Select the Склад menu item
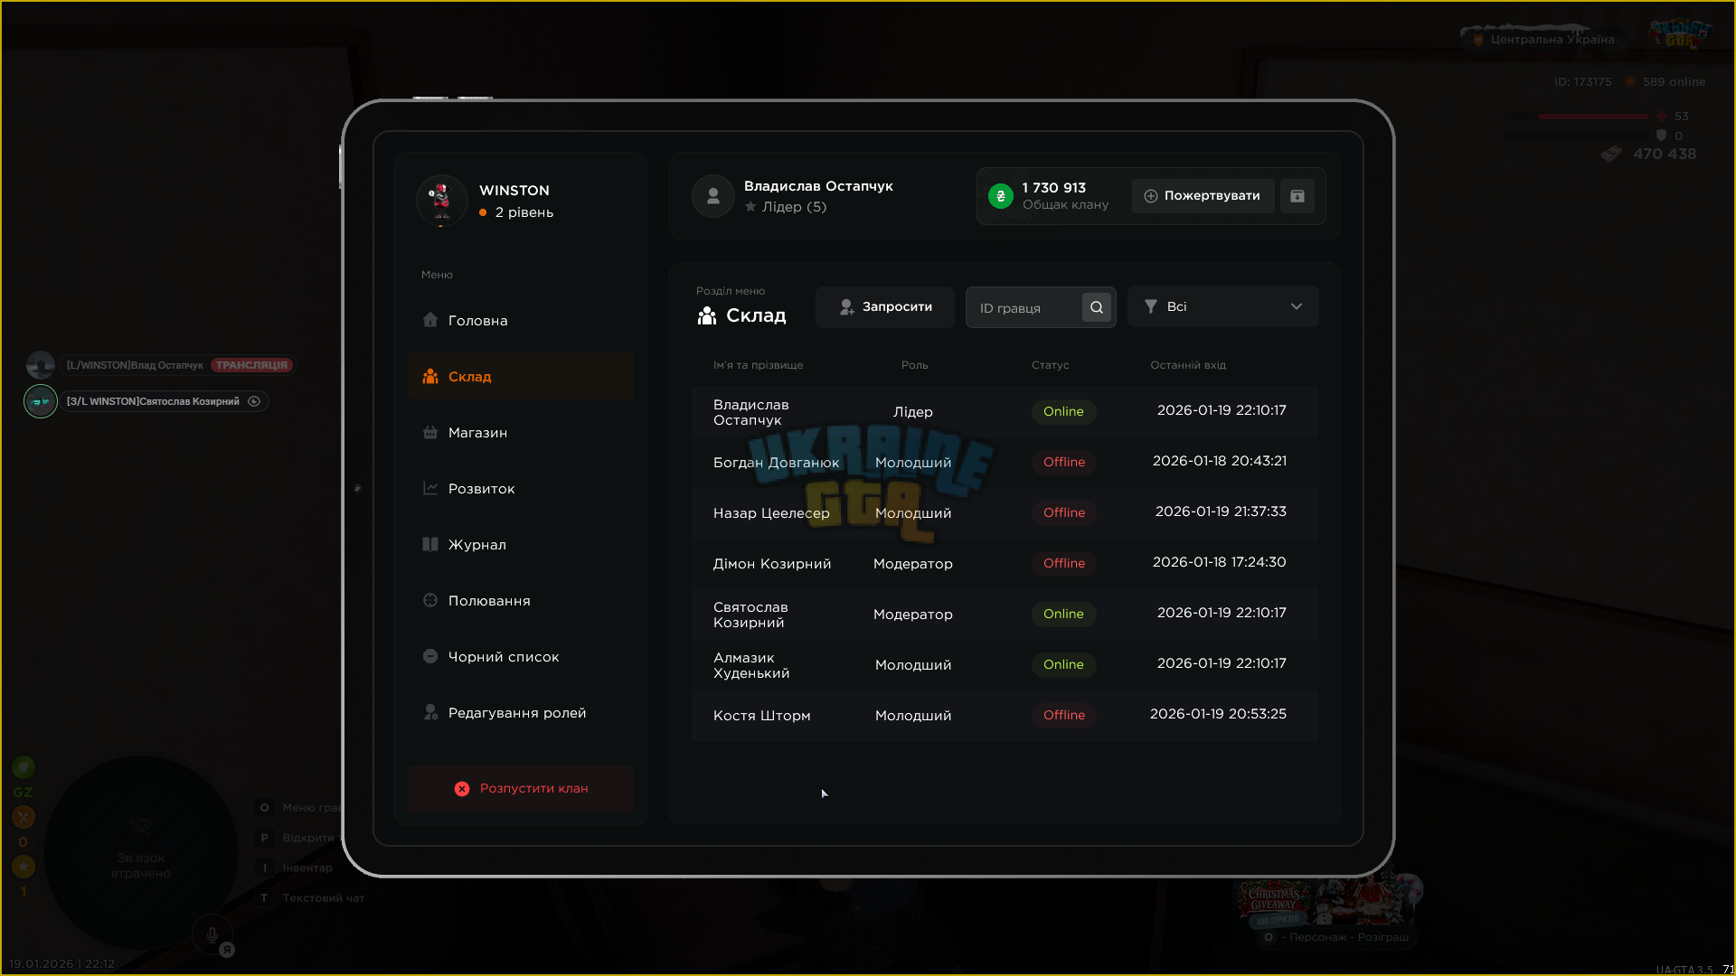The image size is (1736, 976). [x=520, y=377]
